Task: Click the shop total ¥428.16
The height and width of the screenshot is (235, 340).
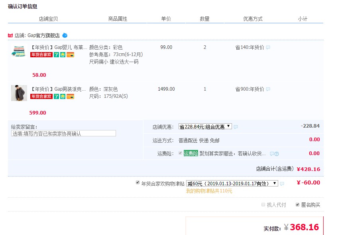Action: [x=309, y=169]
